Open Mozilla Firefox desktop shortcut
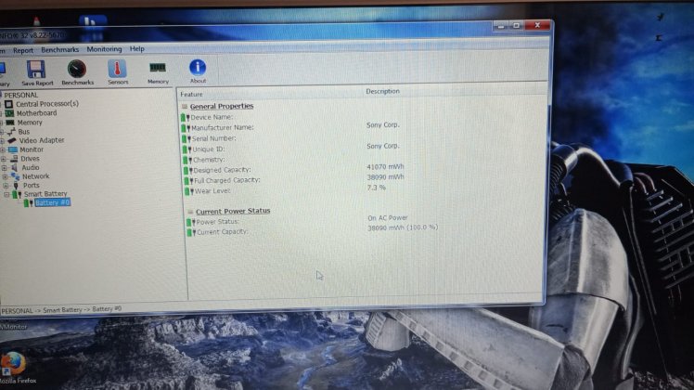The width and height of the screenshot is (694, 390). 15,368
